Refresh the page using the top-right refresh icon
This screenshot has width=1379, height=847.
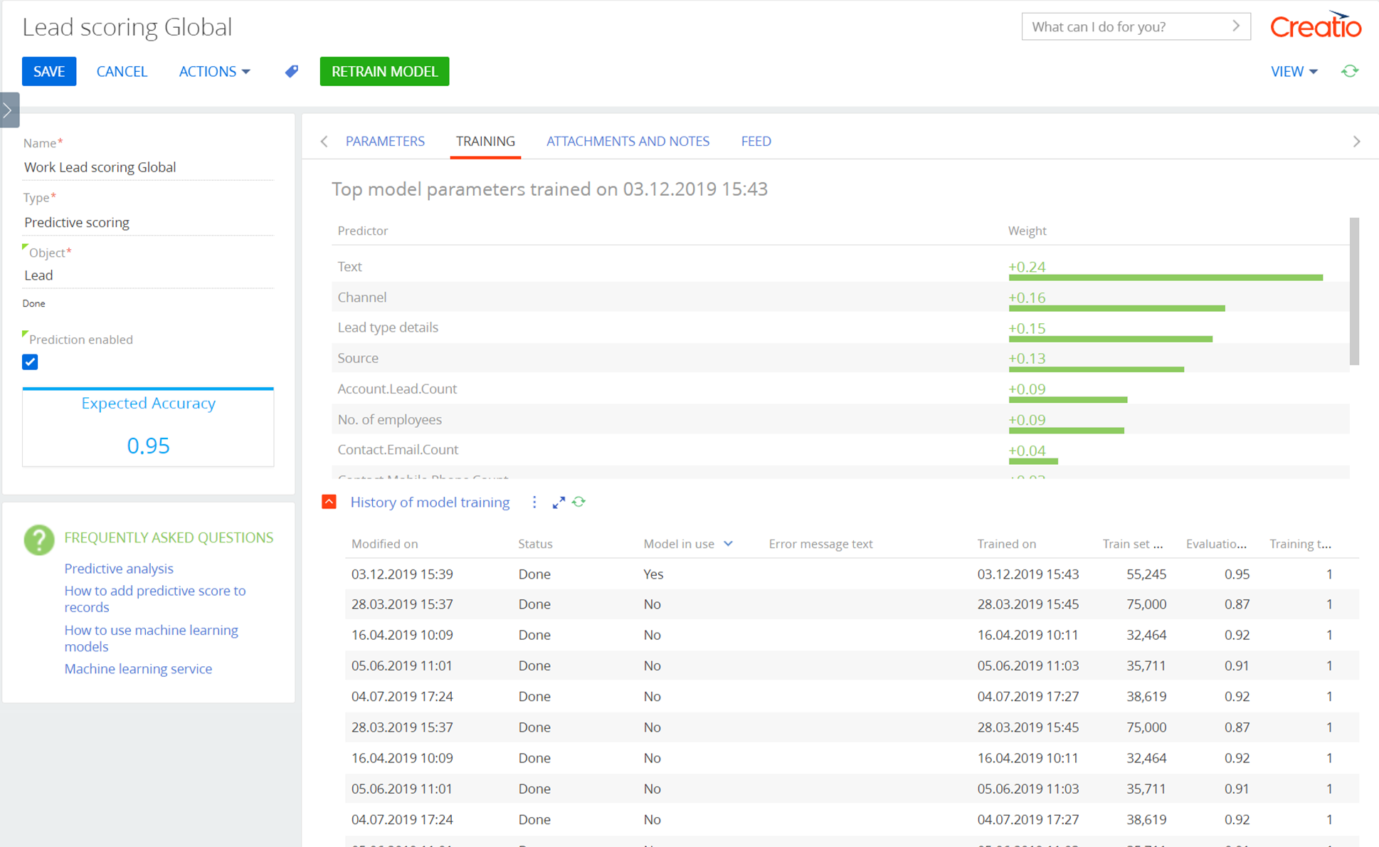pyautogui.click(x=1350, y=71)
